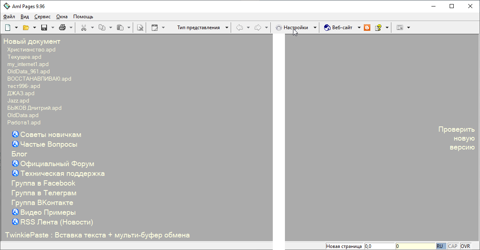Click the Cut scissors icon
The width and height of the screenshot is (480, 250).
[x=83, y=28]
